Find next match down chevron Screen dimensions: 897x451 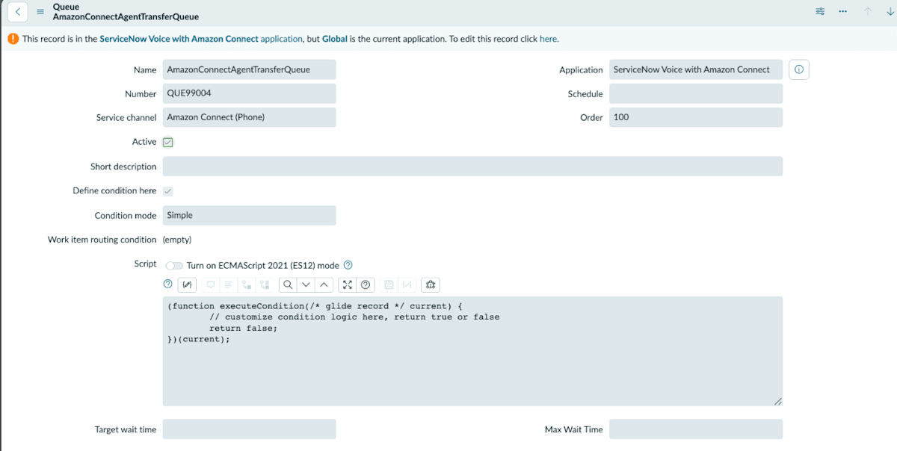306,284
